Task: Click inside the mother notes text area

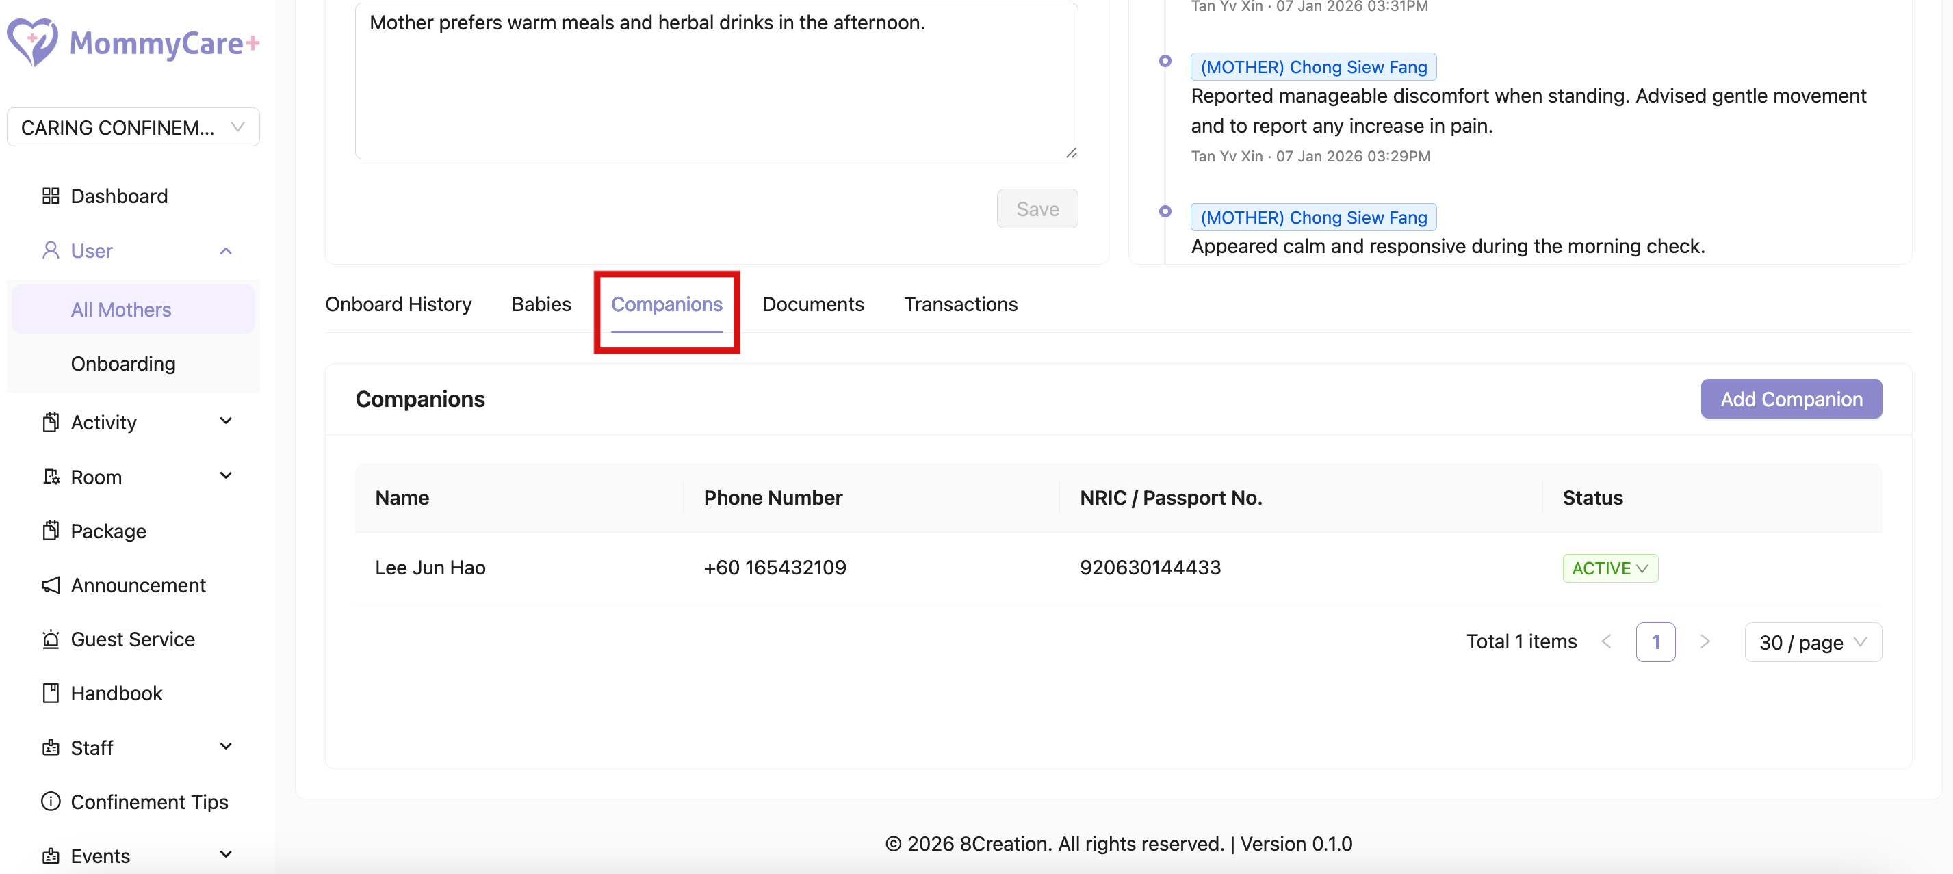Action: pyautogui.click(x=716, y=83)
